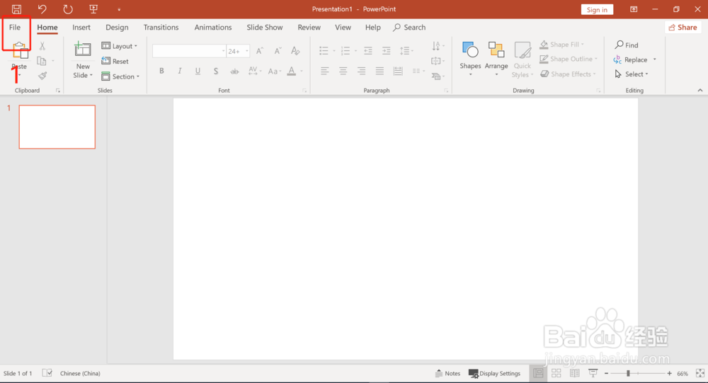Open the View tab
This screenshot has height=383, width=708.
coord(343,28)
